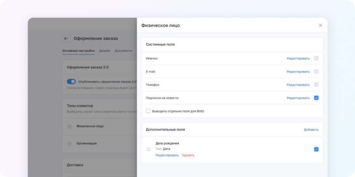Image resolution: width=355 pixels, height=177 pixels.
Task: Select the Организация client type row
Action: tap(99, 143)
